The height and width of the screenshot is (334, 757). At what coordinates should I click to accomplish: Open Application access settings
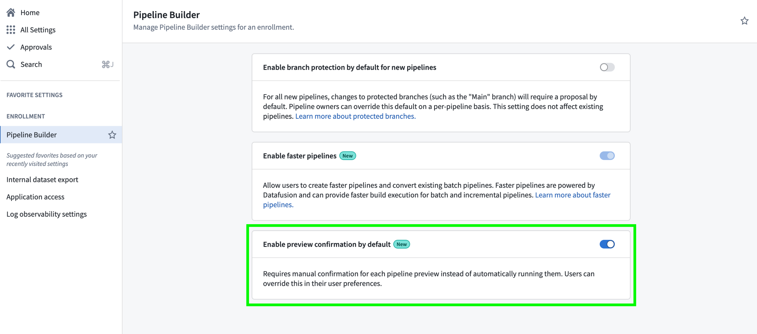[x=35, y=197]
